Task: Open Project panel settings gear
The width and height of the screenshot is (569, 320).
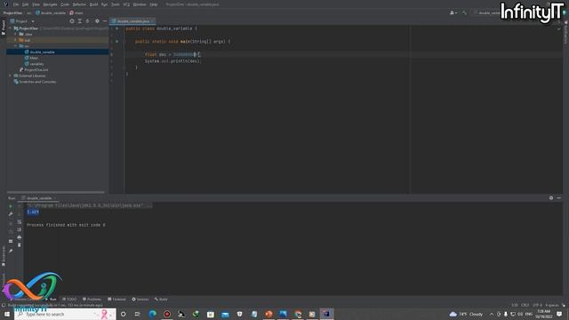Action: point(97,21)
